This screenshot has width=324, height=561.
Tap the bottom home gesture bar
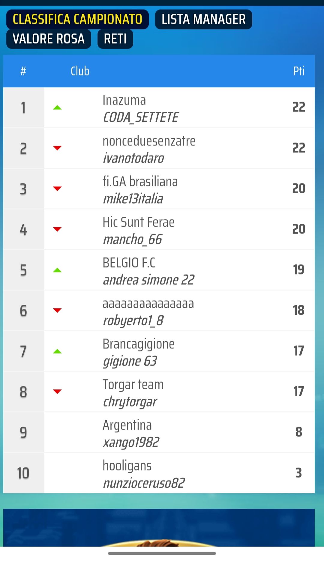point(162,553)
